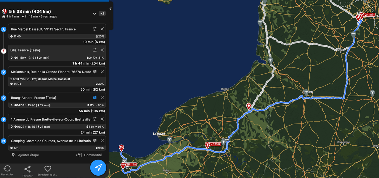Image resolution: width=379 pixels, height=178 pixels.
Task: Collapse the side panel with left chevron
Action: [x=110, y=9]
